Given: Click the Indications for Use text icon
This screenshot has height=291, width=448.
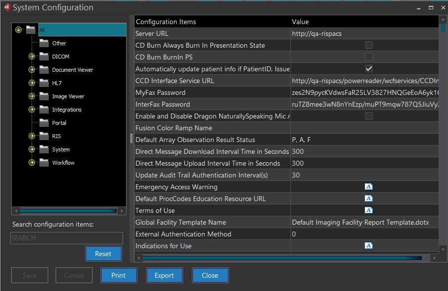Looking at the screenshot, I should pos(369,246).
